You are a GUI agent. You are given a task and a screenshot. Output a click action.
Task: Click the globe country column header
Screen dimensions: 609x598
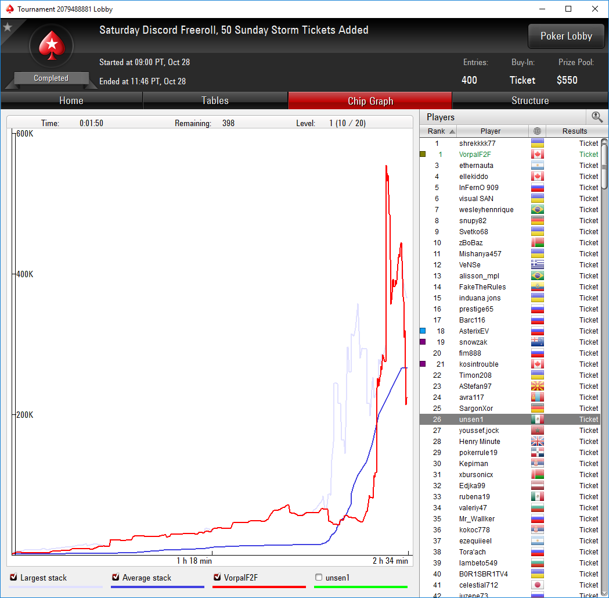[x=537, y=131]
